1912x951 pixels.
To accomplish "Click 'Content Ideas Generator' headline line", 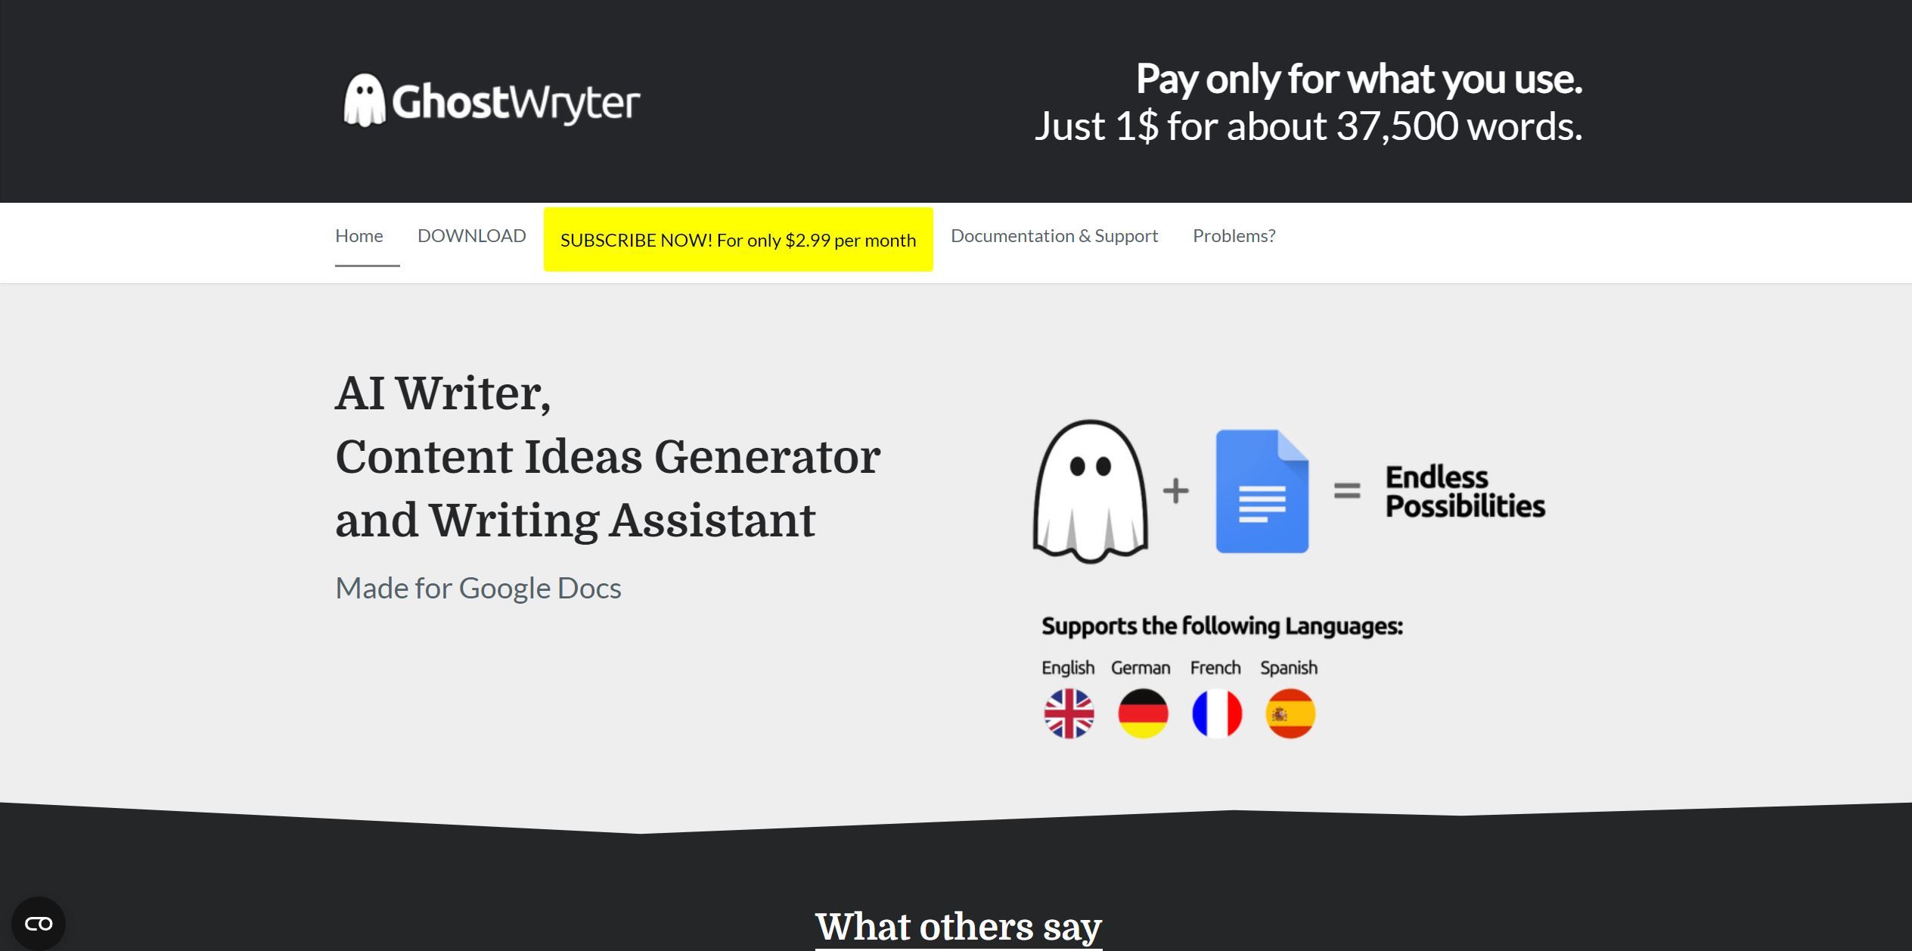I will (608, 457).
